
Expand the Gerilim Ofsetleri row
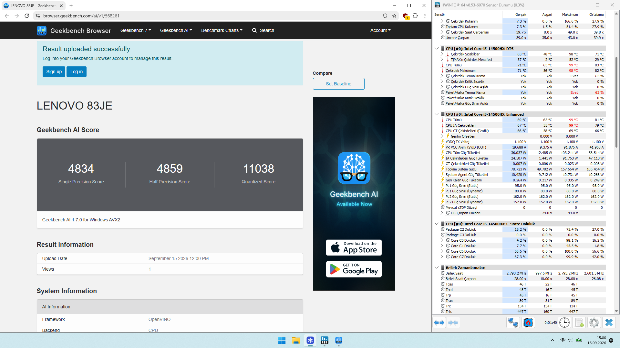click(x=442, y=136)
